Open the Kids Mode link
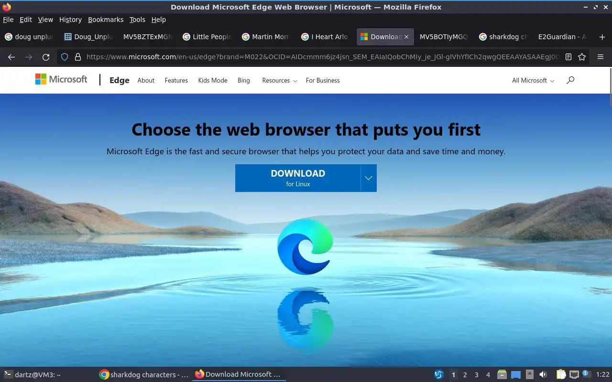612x382 pixels. [213, 80]
